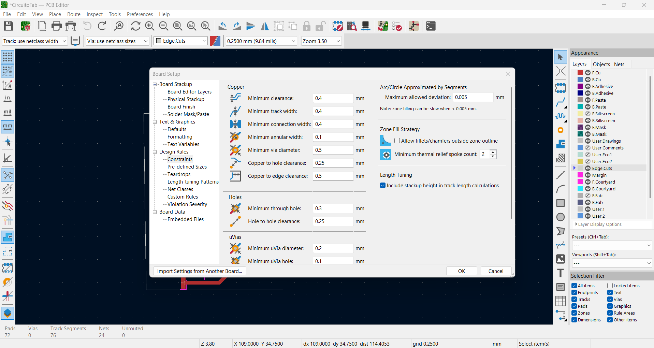Open the Scripting Console icon
Image resolution: width=654 pixels, height=348 pixels.
coord(431,26)
